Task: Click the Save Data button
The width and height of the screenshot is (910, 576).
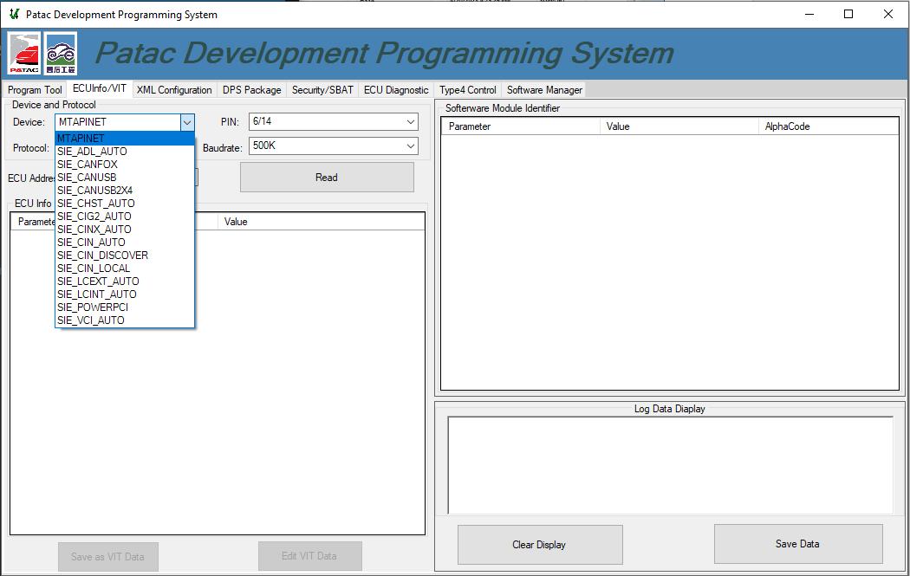Action: coord(796,543)
